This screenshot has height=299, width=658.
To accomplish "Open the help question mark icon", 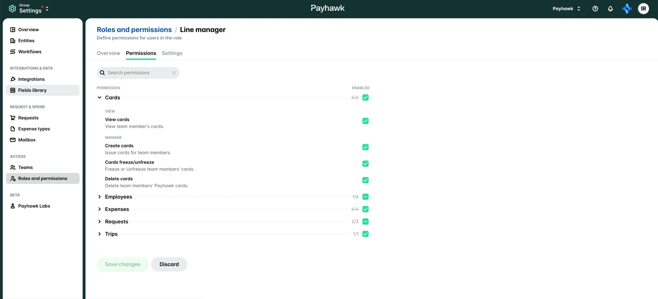I will coord(595,9).
